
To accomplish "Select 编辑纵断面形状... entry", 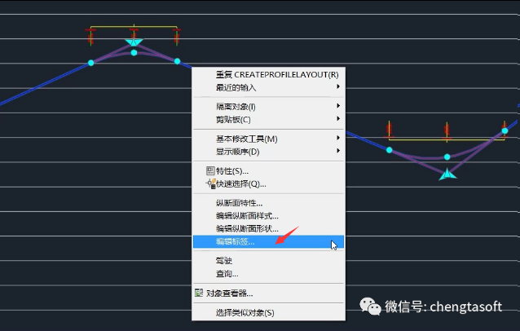I will point(268,229).
